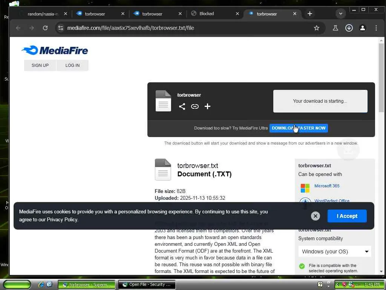Screen dimensions: 386x290
Task: Open the browser downloads icon
Action: pyautogui.click(x=349, y=28)
